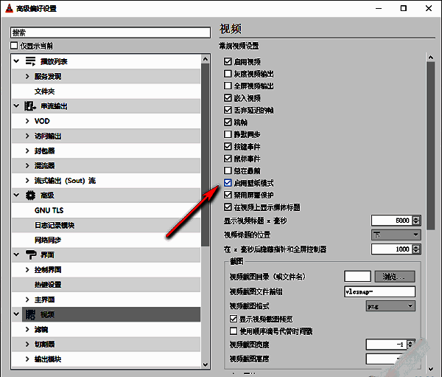
Task: Click the VLC cone icon in title bar
Action: point(8,8)
